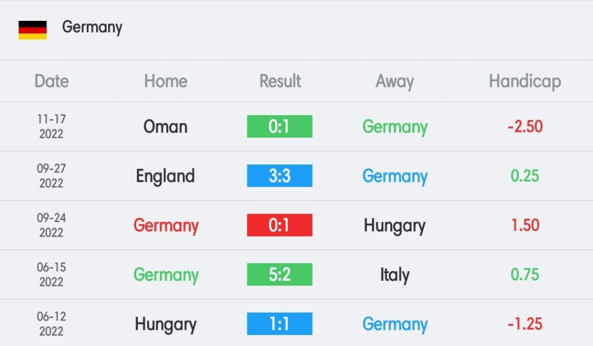This screenshot has width=593, height=346.
Task: Open Hungary home team on 06-12
Action: point(166,325)
